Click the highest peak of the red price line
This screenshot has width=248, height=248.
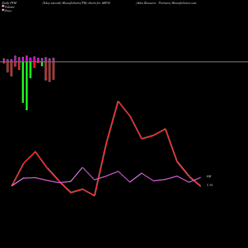(118, 101)
